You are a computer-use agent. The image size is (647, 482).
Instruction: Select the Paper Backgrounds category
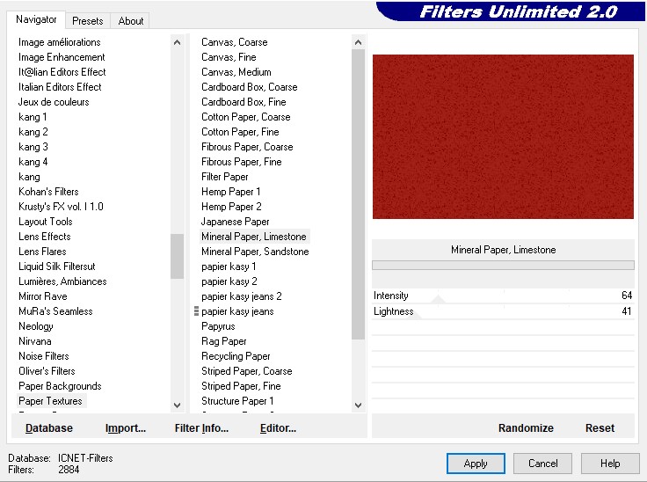coord(60,386)
